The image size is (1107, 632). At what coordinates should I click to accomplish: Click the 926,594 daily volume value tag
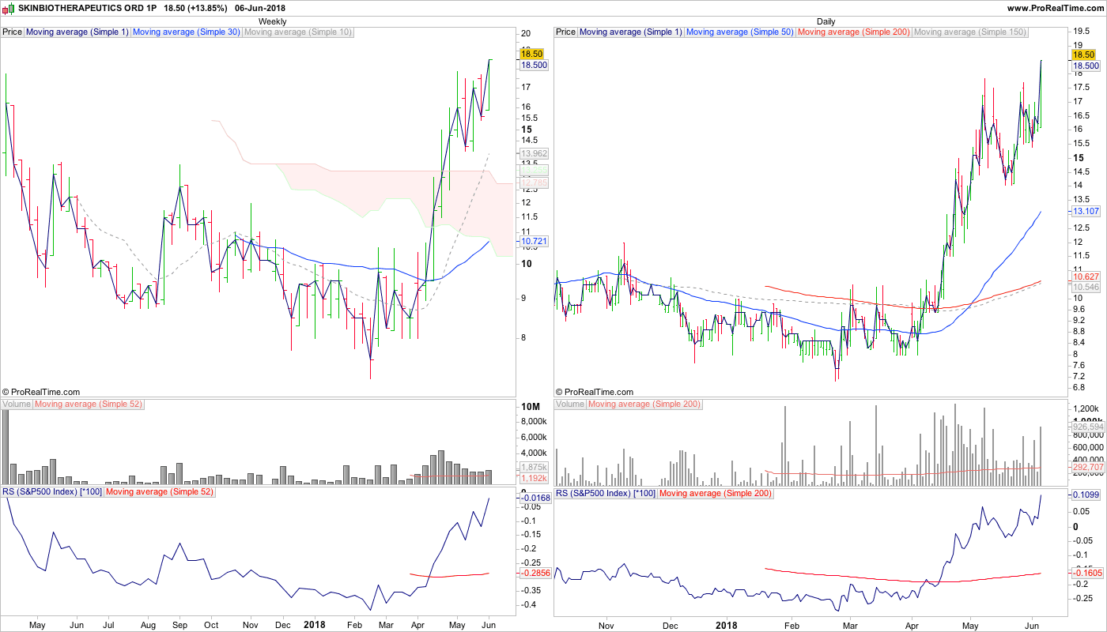tap(1088, 427)
